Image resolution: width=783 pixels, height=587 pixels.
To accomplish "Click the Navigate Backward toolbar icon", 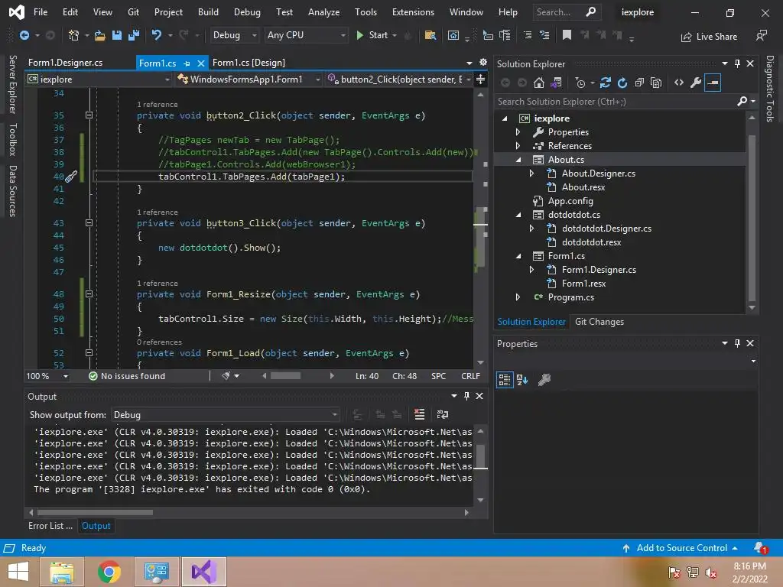I will [24, 35].
